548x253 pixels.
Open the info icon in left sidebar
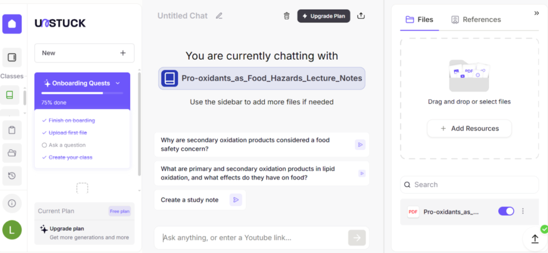[x=12, y=203]
